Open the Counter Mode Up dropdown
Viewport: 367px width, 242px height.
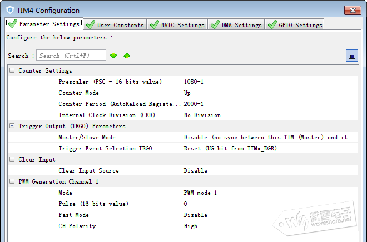(270, 93)
